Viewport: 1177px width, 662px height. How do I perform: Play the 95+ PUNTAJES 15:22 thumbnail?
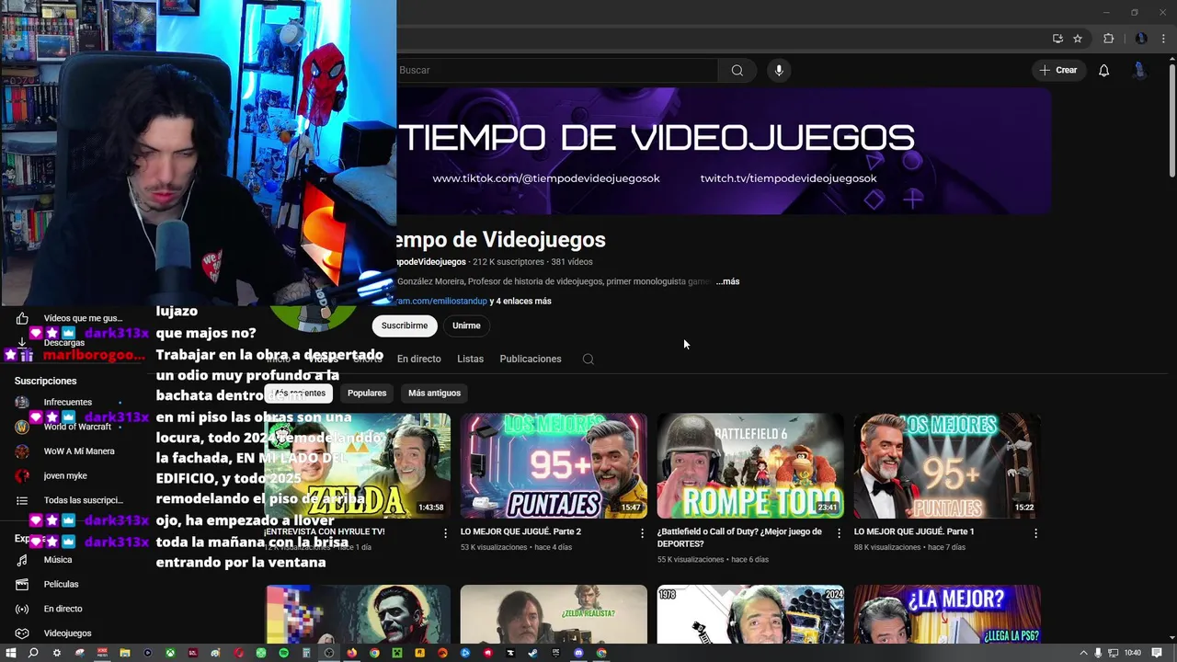[947, 465]
